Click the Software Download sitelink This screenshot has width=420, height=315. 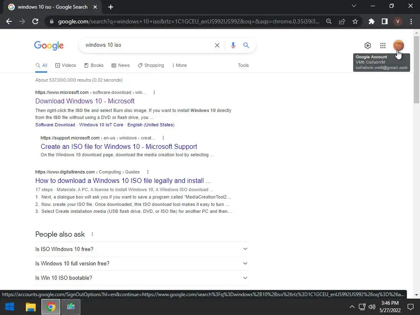tap(55, 125)
